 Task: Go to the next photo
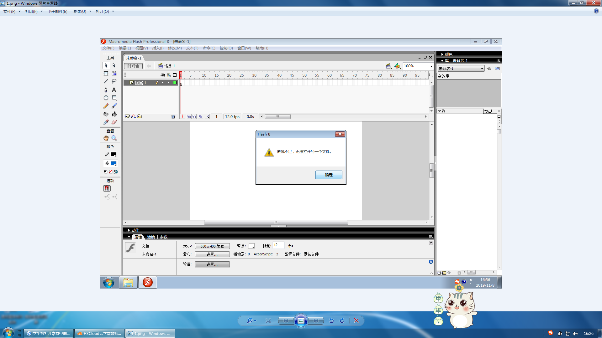click(316, 320)
